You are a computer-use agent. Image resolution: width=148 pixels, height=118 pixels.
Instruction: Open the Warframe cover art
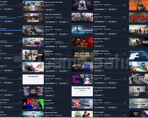coord(82,5)
